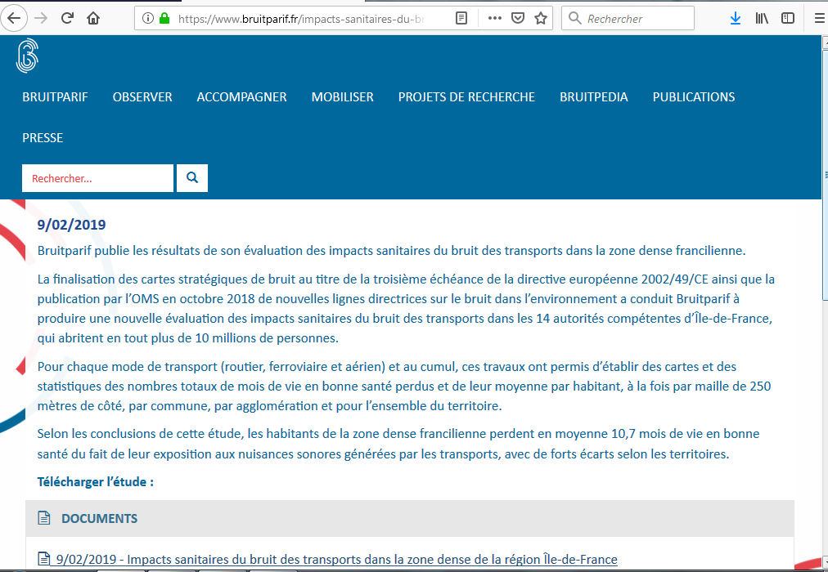The height and width of the screenshot is (572, 828).
Task: Toggle Reader View icon in address bar
Action: 461,19
